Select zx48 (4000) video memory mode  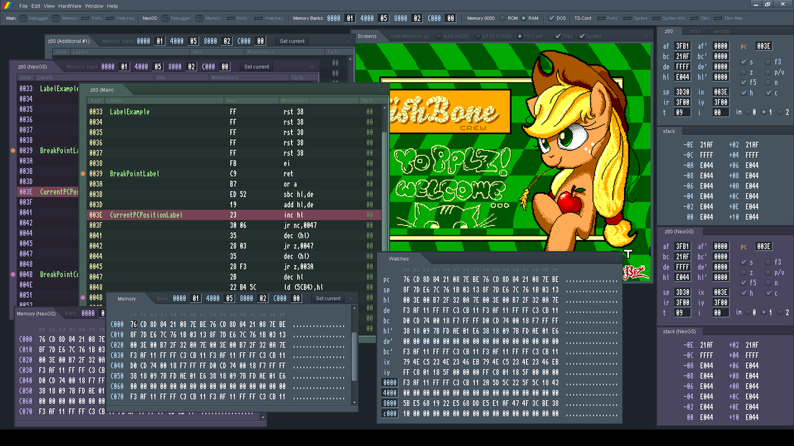click(439, 36)
